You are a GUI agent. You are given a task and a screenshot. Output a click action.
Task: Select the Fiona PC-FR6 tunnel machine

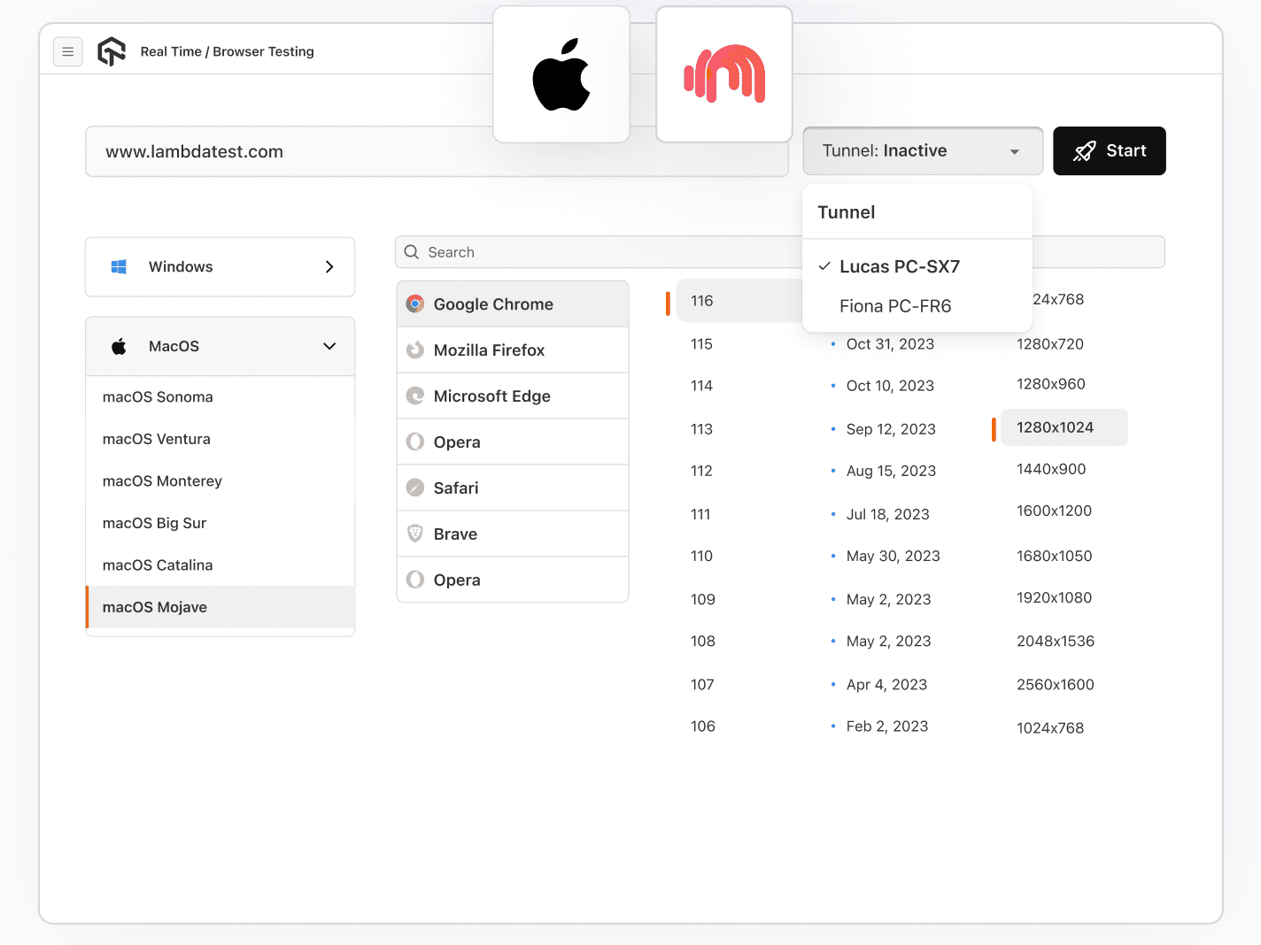coord(895,306)
